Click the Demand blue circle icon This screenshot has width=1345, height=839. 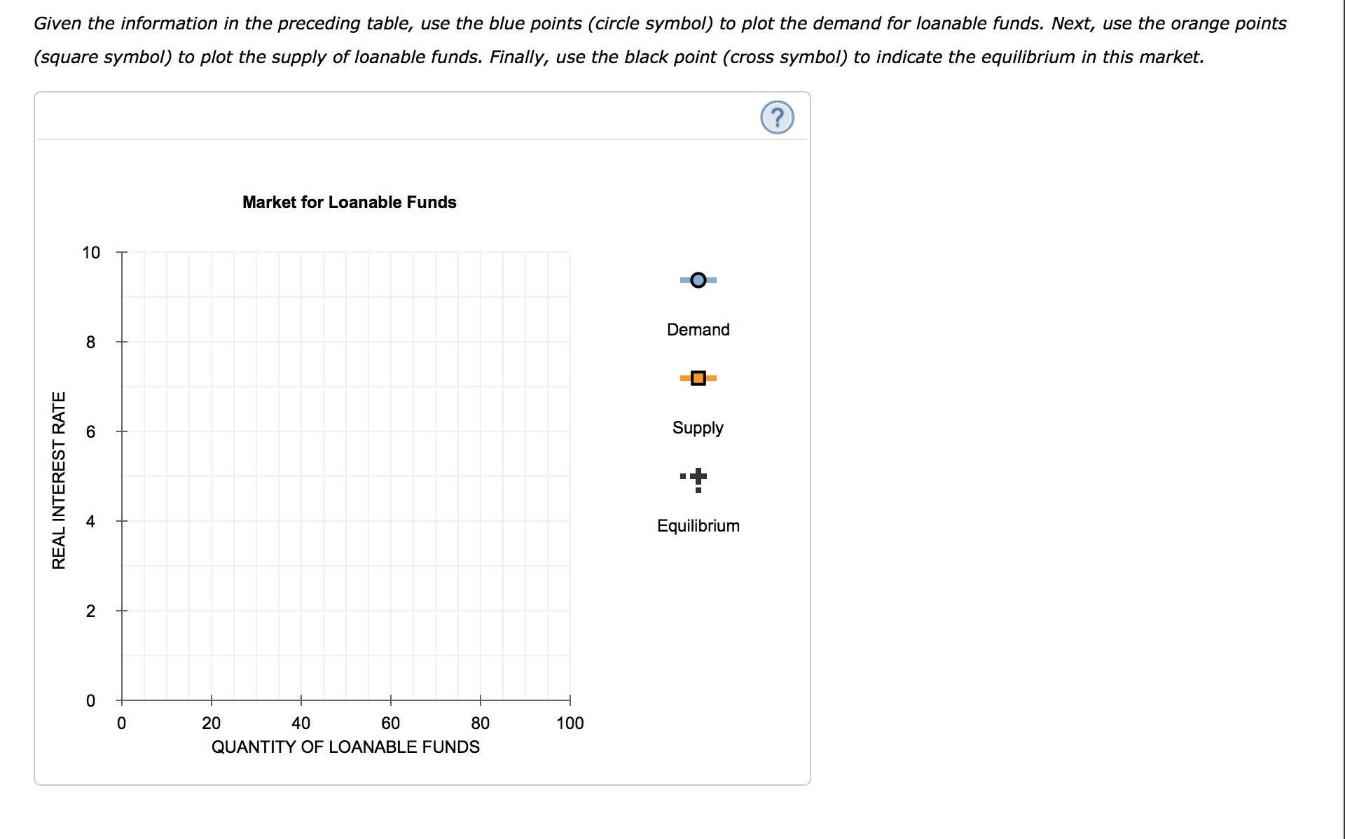[x=694, y=279]
